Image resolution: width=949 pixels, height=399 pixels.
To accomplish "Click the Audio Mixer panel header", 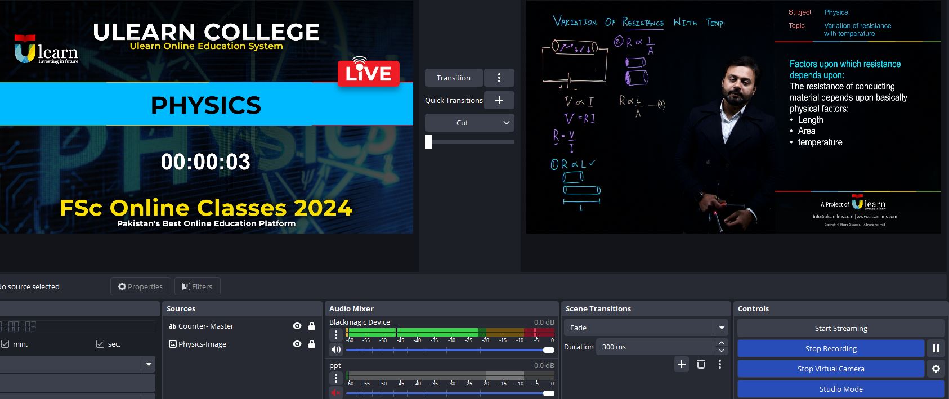I will click(x=442, y=308).
